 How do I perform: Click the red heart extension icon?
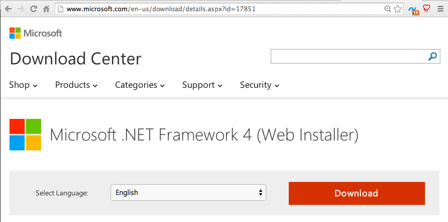pyautogui.click(x=426, y=9)
